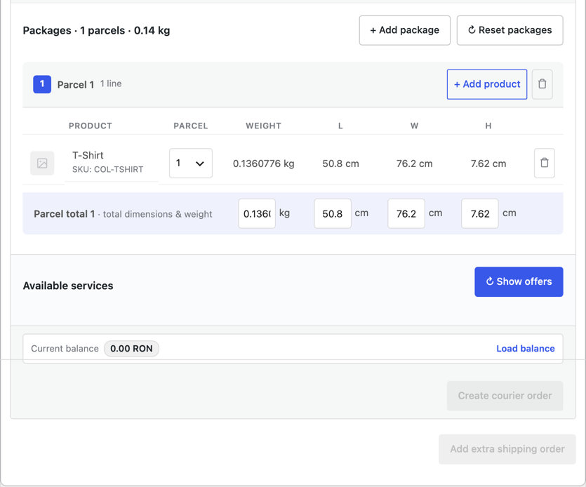The image size is (586, 487).
Task: Click Create courier order button
Action: tap(505, 396)
